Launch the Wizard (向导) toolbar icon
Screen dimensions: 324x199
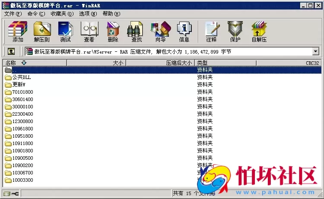pyautogui.click(x=161, y=32)
